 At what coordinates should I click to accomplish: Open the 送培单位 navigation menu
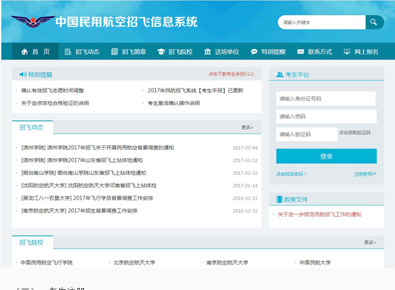click(222, 52)
